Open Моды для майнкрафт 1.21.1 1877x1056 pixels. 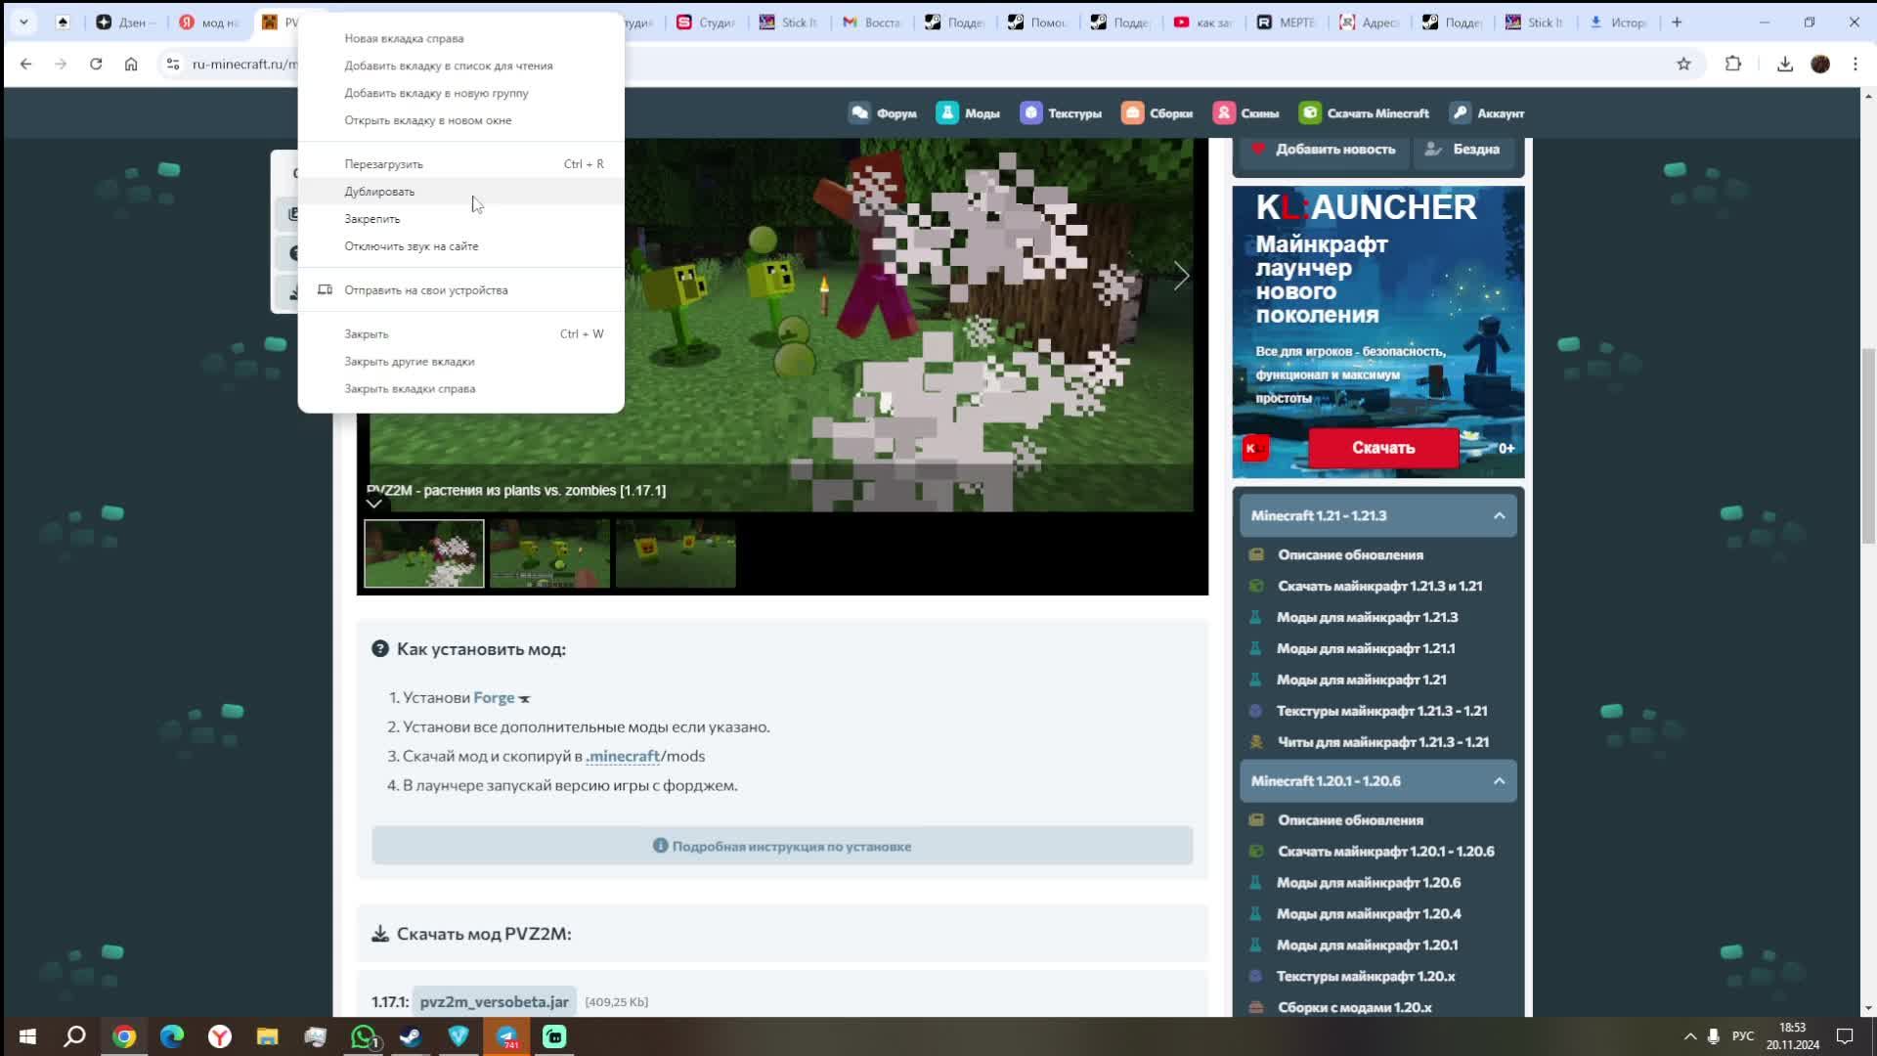coord(1366,648)
